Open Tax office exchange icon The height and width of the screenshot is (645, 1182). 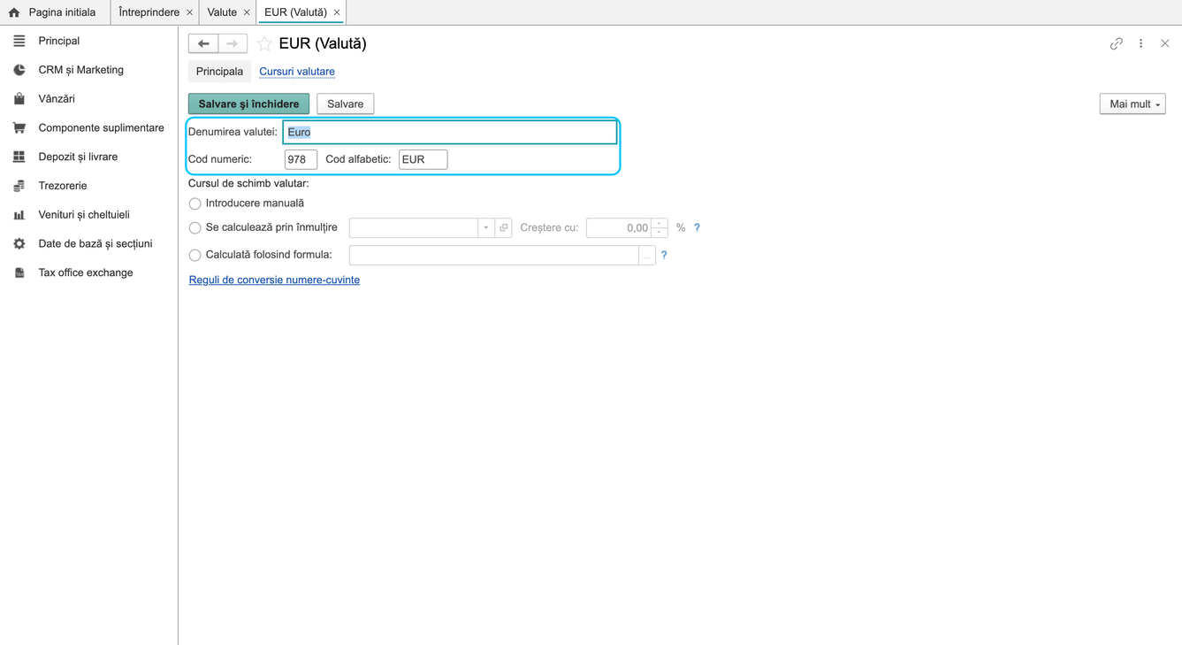19,273
